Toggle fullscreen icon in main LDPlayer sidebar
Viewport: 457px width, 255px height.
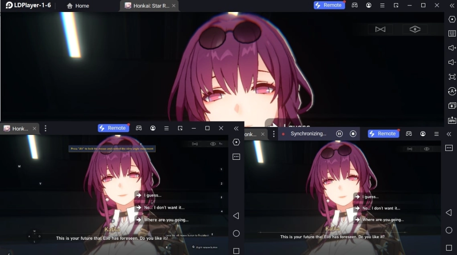click(x=452, y=77)
